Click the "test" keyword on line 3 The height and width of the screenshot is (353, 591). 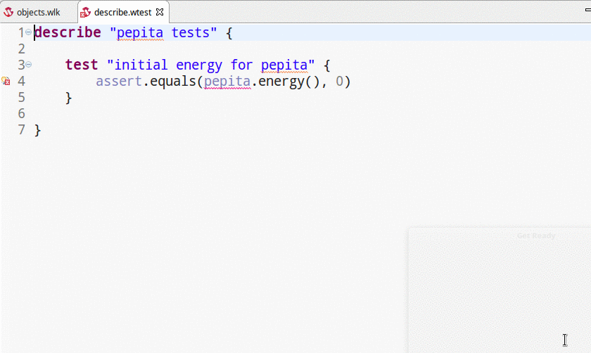click(x=81, y=65)
